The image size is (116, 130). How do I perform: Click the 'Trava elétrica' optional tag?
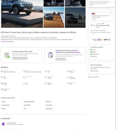(x=49, y=105)
